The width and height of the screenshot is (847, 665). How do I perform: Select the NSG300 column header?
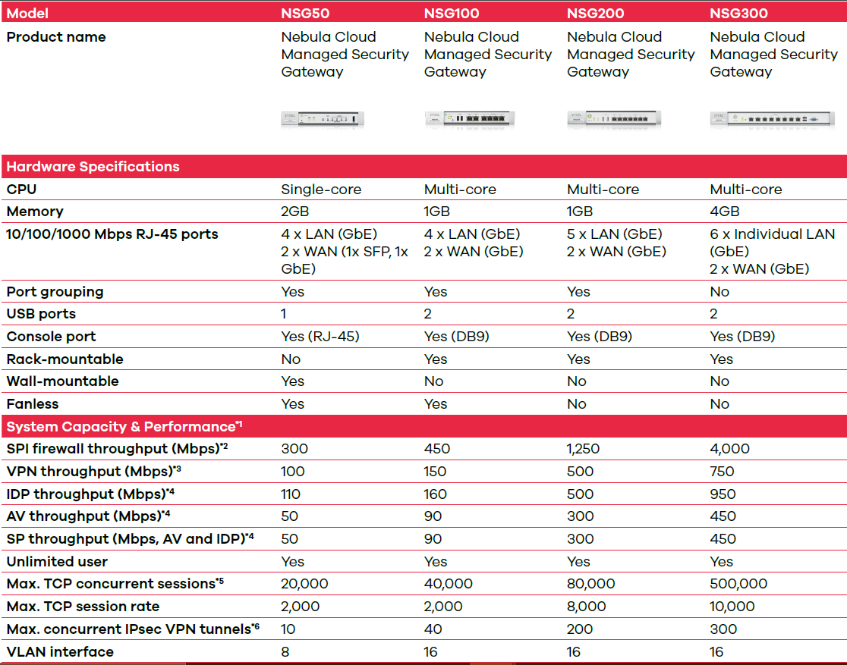tap(738, 13)
